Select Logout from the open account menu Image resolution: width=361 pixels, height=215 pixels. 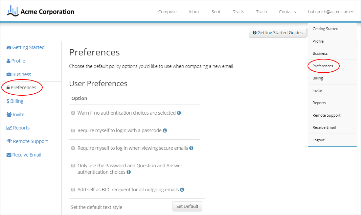318,140
